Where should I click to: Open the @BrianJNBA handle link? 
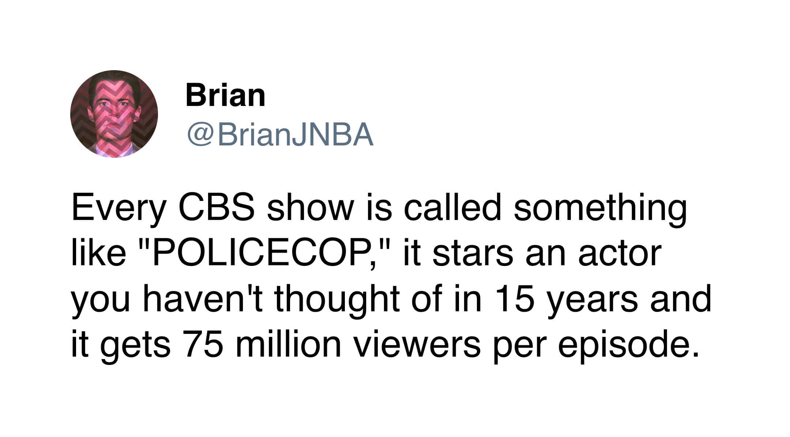click(x=280, y=135)
